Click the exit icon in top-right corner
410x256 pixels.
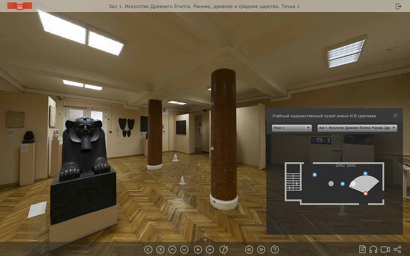tap(398, 6)
